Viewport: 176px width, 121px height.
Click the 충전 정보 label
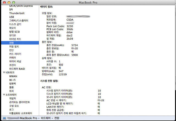(47, 42)
